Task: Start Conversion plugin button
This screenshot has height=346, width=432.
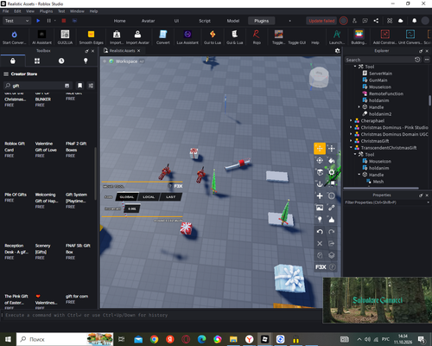Action: (x=14, y=37)
